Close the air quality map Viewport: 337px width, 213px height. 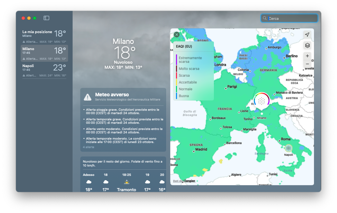(177, 35)
